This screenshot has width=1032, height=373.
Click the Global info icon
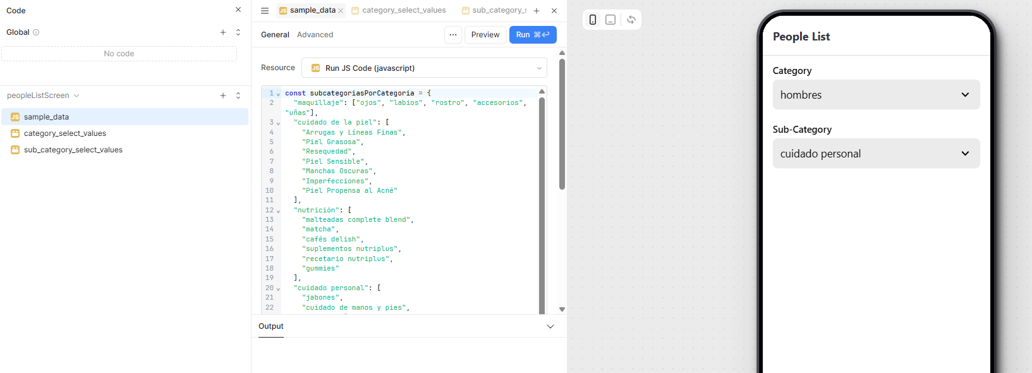pos(36,32)
